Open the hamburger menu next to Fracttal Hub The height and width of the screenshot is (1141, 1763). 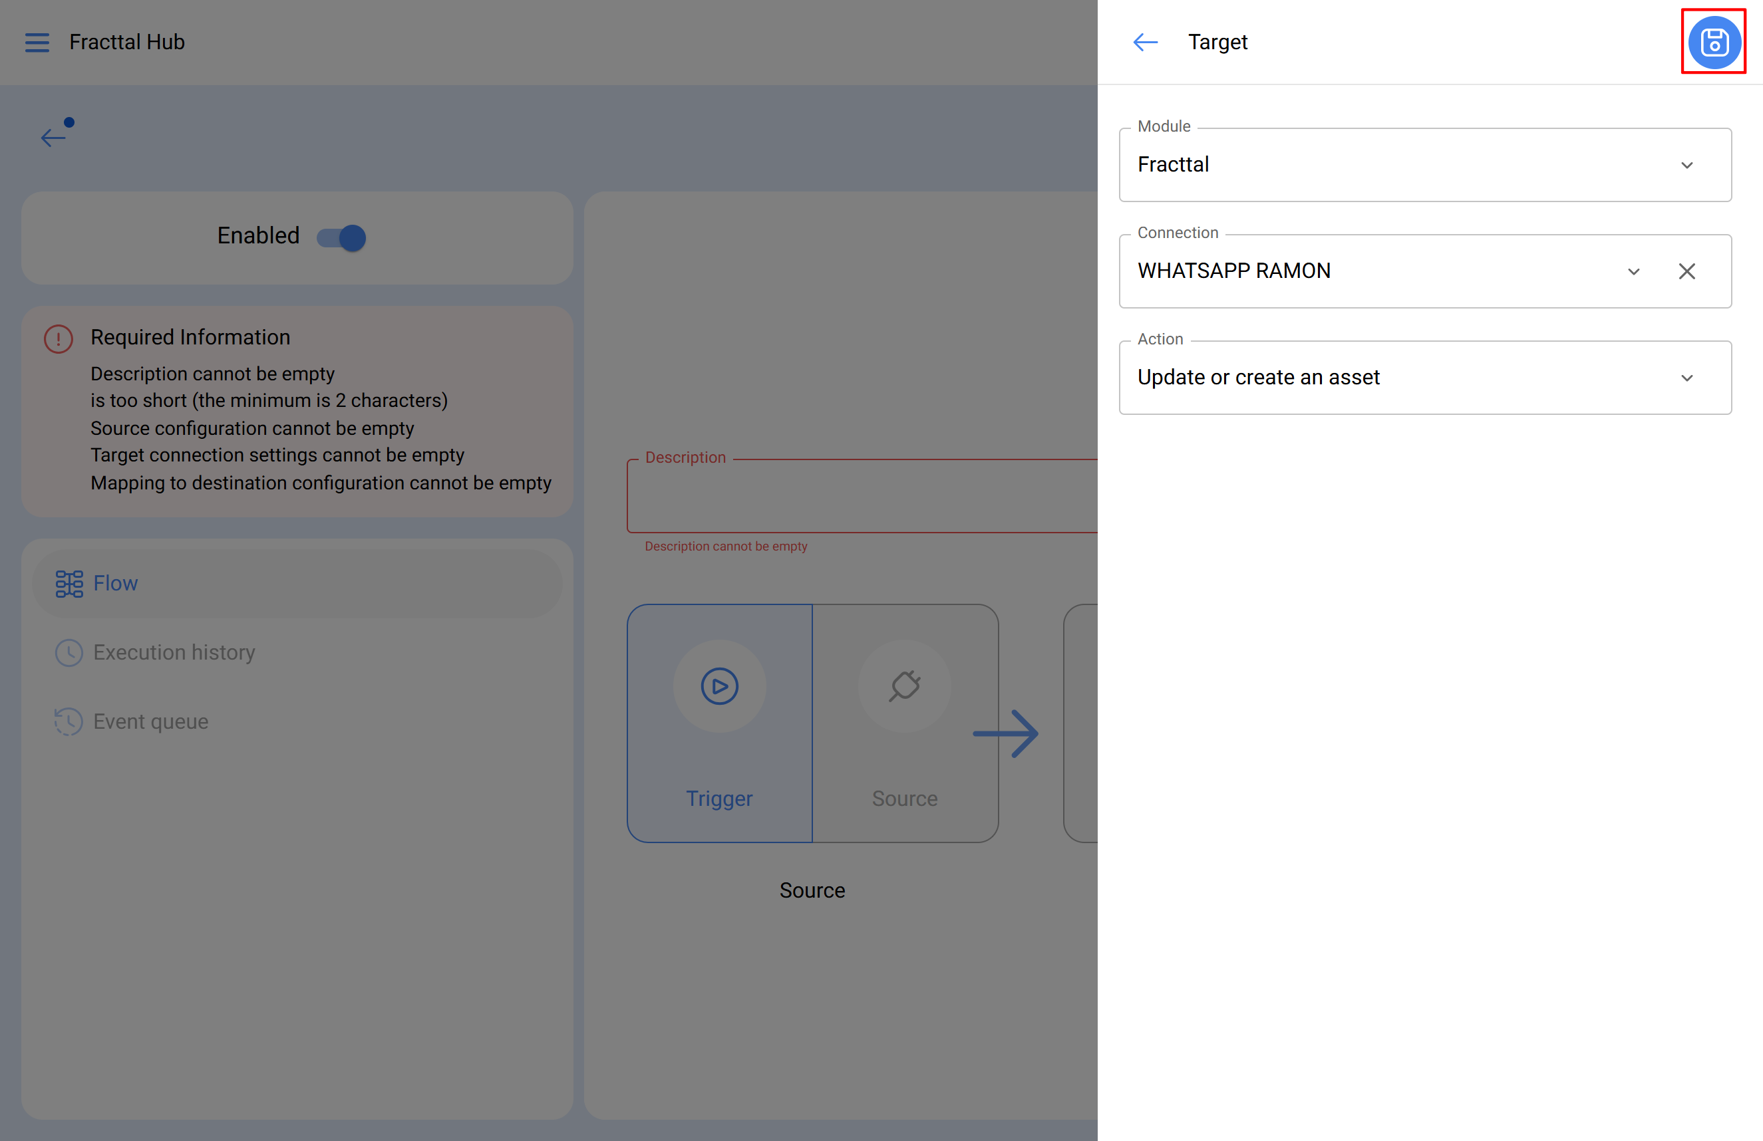(37, 42)
